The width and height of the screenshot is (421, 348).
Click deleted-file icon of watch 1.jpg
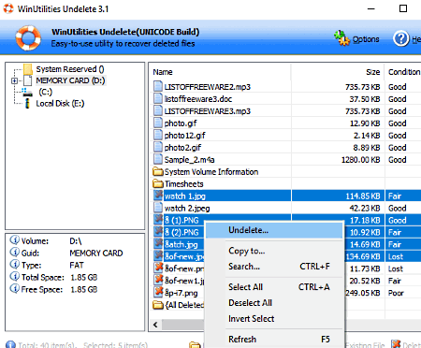click(158, 196)
